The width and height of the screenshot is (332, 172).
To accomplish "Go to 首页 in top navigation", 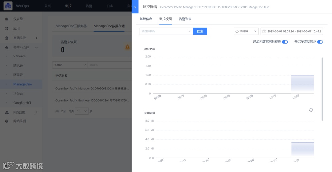I will (48, 6).
